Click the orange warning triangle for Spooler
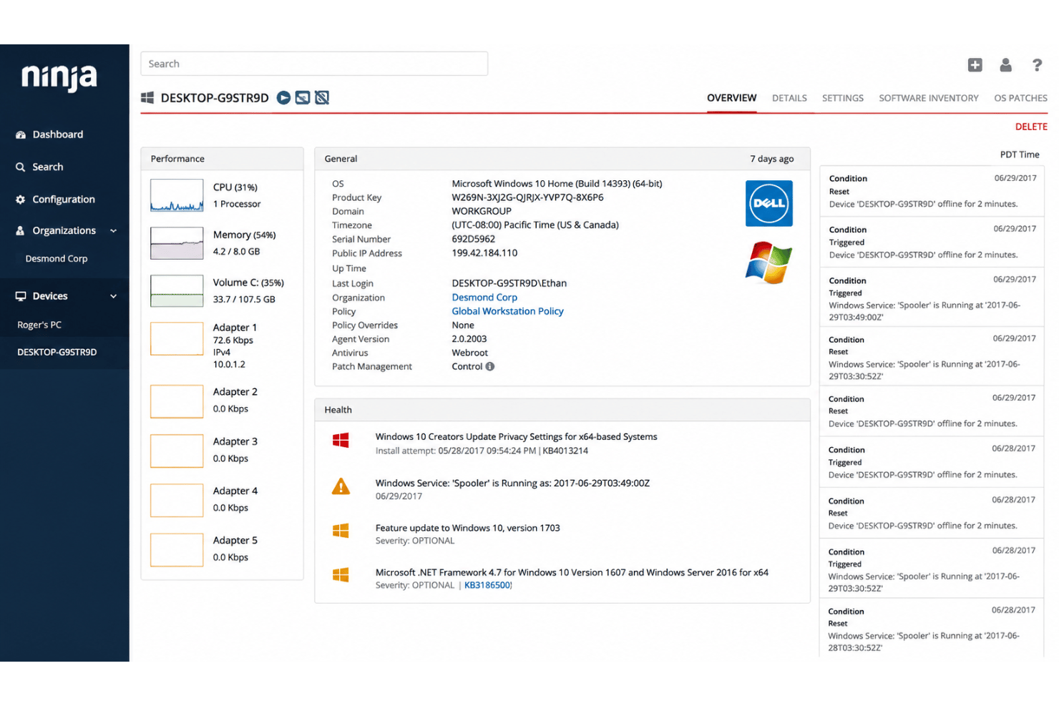1059x706 pixels. click(x=341, y=486)
